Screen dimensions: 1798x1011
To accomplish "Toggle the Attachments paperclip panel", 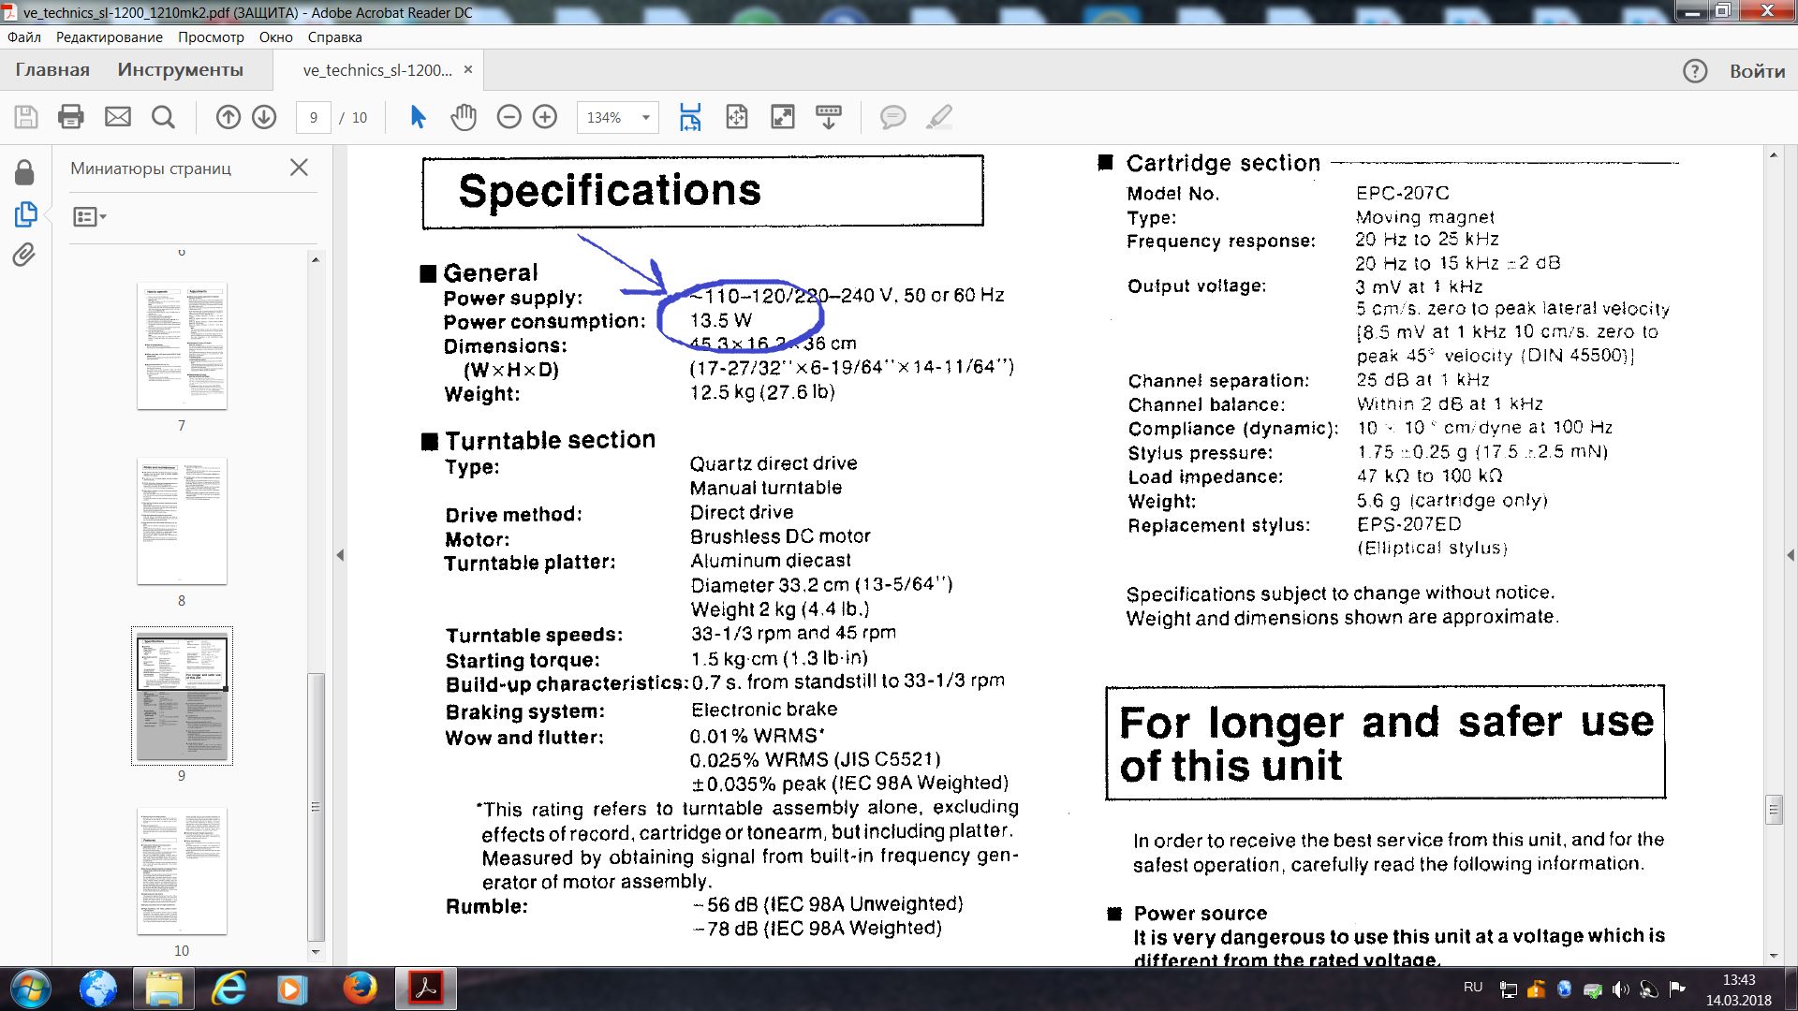I will pyautogui.click(x=24, y=255).
